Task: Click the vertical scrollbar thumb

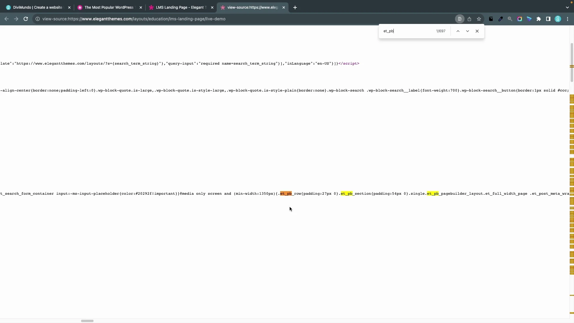Action: (x=572, y=62)
